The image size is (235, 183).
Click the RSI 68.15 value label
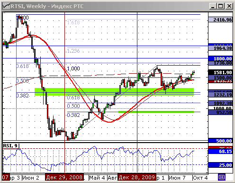pyautogui.click(x=220, y=151)
